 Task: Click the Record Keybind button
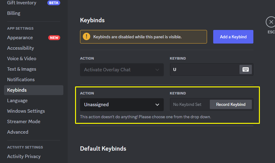[231, 104]
